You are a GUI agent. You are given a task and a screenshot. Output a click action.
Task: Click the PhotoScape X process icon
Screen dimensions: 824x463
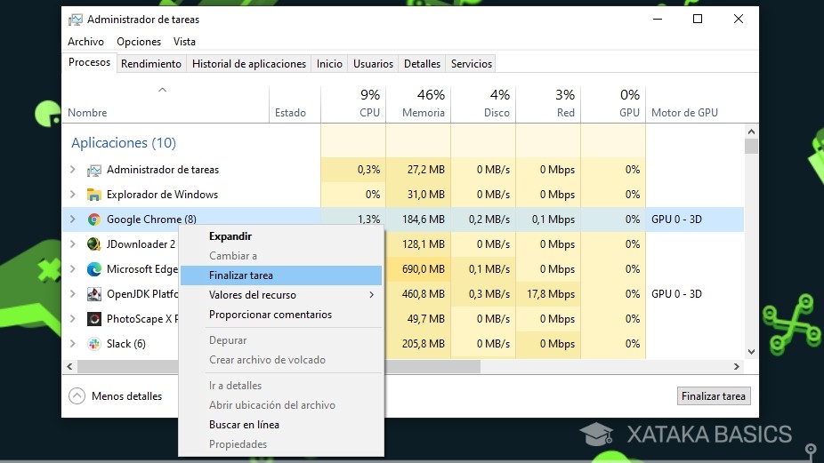(94, 319)
